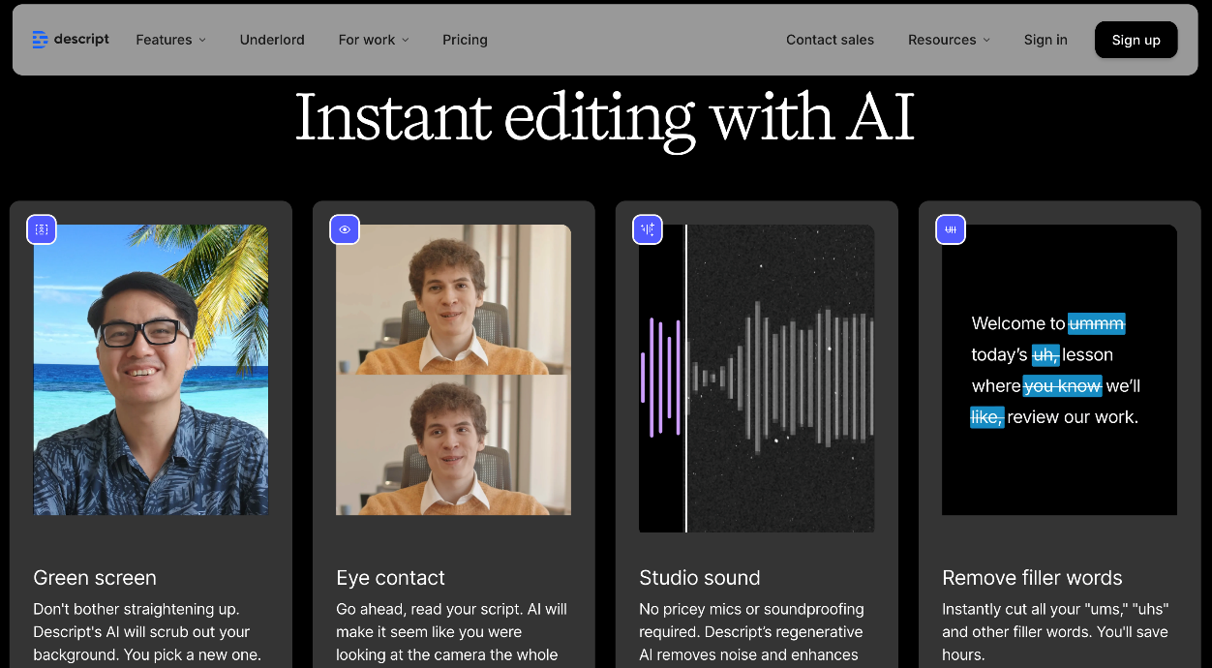Image resolution: width=1212 pixels, height=668 pixels.
Task: Click text Don't bother straightening up.
Action: (x=136, y=609)
